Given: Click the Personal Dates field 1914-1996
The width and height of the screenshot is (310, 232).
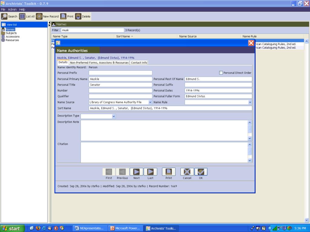Looking at the screenshot, I should coord(218,90).
